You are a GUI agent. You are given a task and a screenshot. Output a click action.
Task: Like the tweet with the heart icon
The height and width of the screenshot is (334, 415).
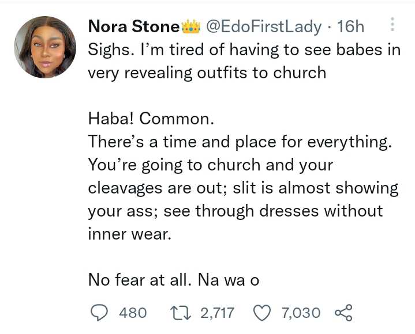coord(263,313)
